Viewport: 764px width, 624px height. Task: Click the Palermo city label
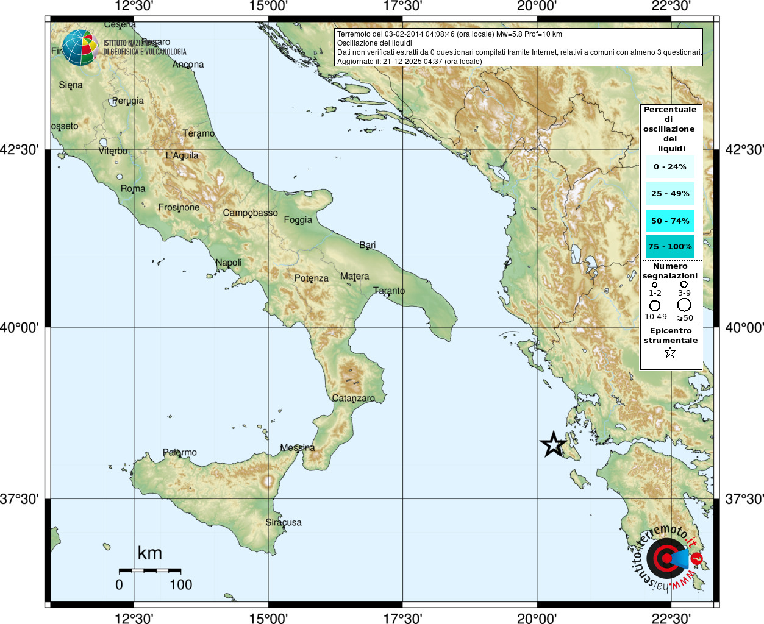[180, 452]
